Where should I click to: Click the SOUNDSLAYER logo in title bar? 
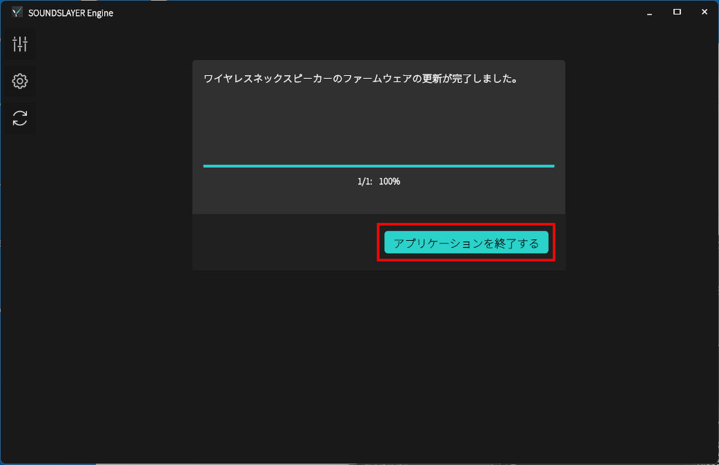[17, 12]
